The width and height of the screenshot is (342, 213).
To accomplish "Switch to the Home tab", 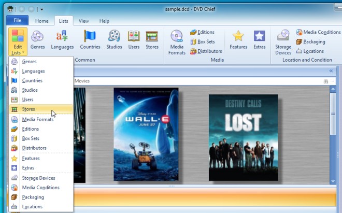I will click(41, 21).
